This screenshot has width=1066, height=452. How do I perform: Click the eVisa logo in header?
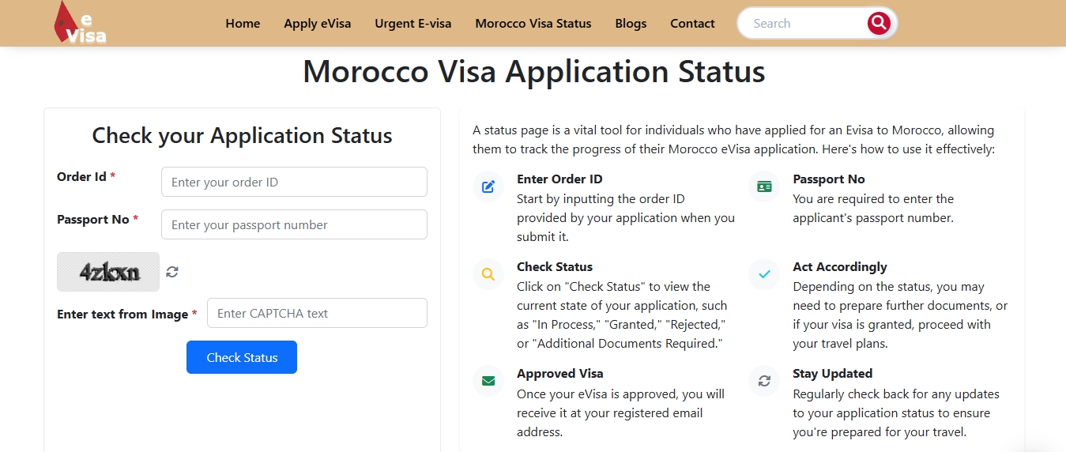80,23
